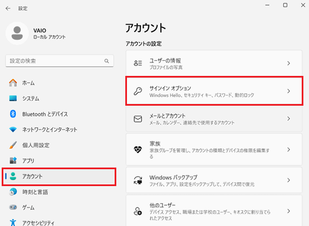Click the サインイン オプション key icon
Viewport: 309px width, 226px height.
pyautogui.click(x=138, y=91)
